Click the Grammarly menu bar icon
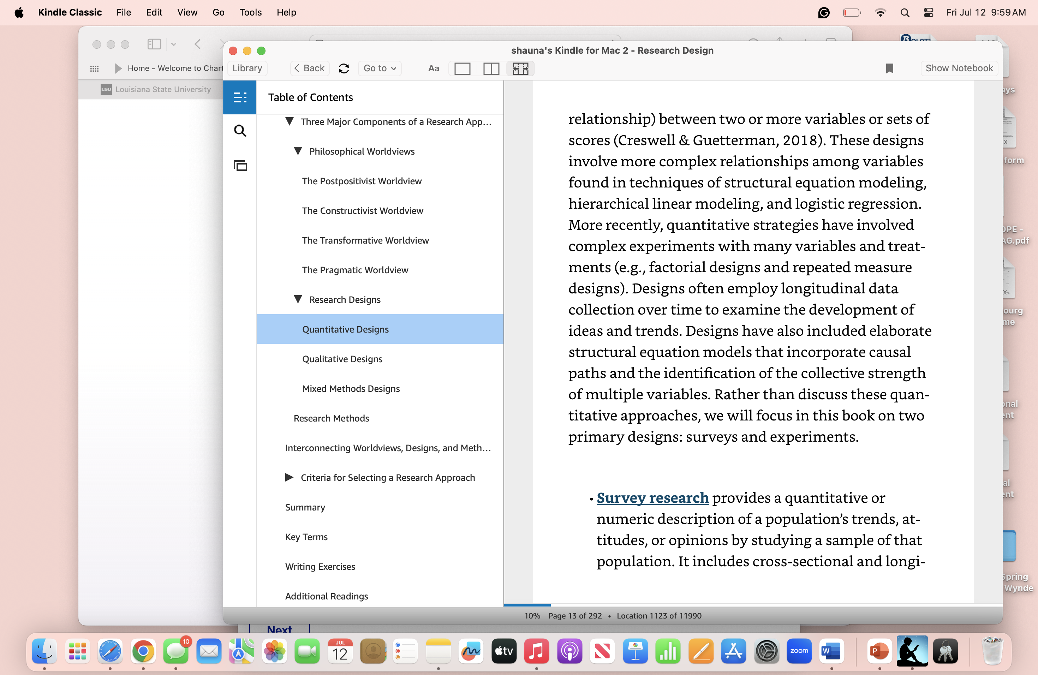 pyautogui.click(x=823, y=13)
